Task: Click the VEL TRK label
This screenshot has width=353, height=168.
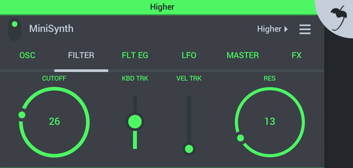Action: click(189, 78)
